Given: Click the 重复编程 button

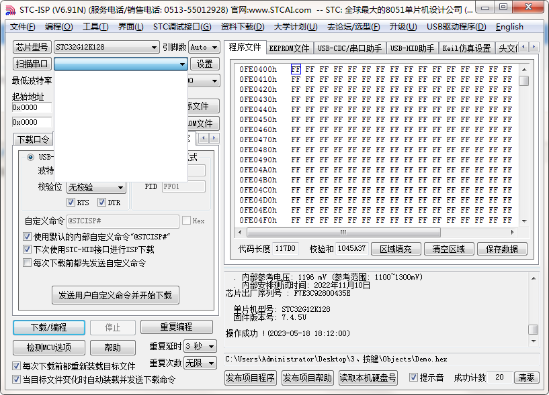Looking at the screenshot, I should pyautogui.click(x=177, y=327).
